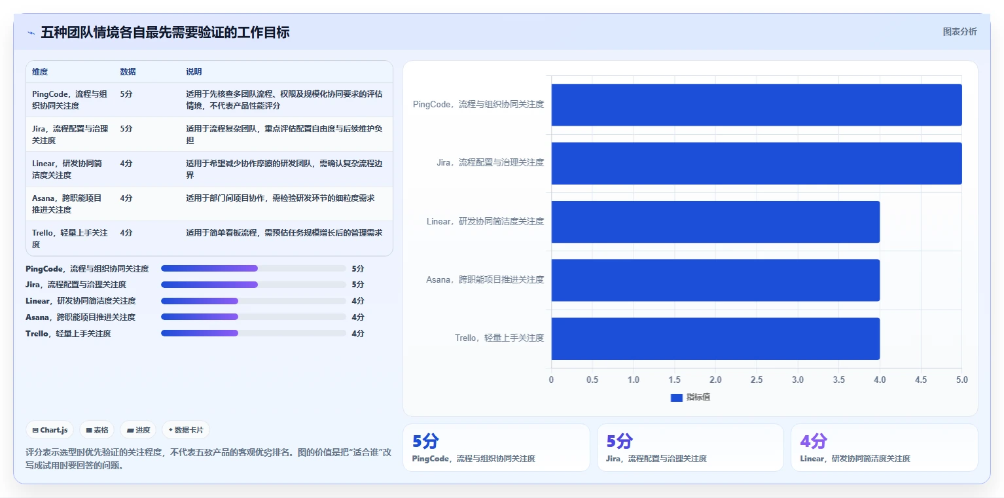
Task: Click the Asana progress bar
Action: [253, 317]
